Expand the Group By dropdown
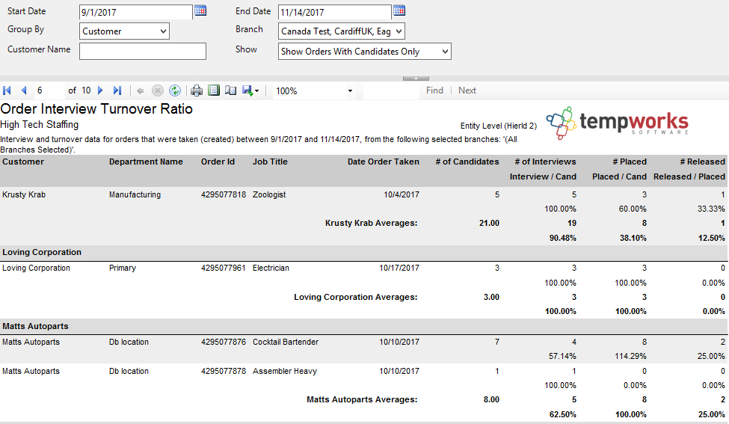The width and height of the screenshot is (729, 424). (x=163, y=31)
